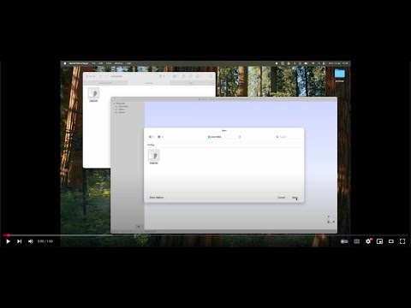This screenshot has height=308, width=411.
Task: Change view mode in the Finder toolbar
Action: 162,76
